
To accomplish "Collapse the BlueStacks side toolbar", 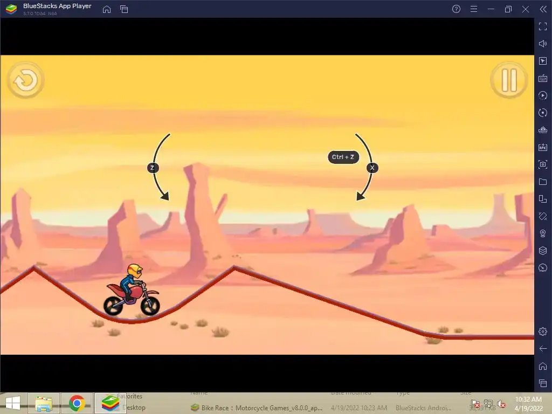I will coord(543,9).
